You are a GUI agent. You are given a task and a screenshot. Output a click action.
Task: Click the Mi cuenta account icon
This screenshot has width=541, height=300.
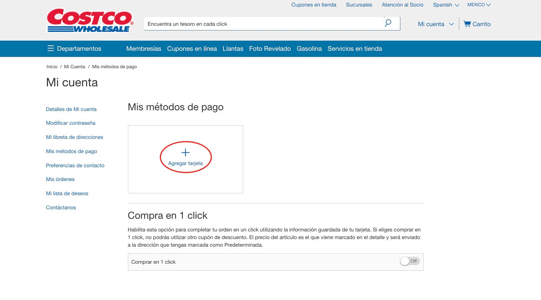(431, 24)
